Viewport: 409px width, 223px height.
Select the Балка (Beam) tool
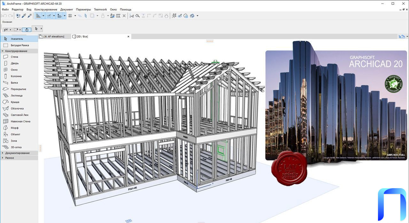tap(19, 83)
